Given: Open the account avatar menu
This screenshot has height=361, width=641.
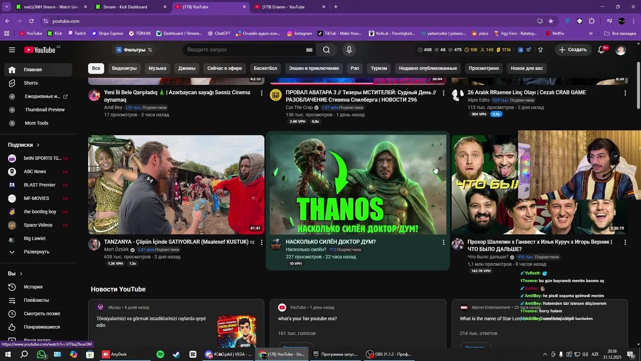Looking at the screenshot, I should click(620, 50).
